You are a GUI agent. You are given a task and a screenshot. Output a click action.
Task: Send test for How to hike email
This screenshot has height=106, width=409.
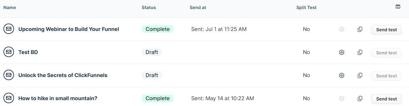click(x=386, y=99)
